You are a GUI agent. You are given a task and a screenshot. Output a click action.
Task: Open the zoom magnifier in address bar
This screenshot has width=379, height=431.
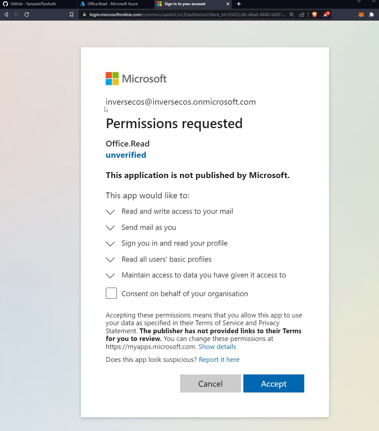(292, 15)
